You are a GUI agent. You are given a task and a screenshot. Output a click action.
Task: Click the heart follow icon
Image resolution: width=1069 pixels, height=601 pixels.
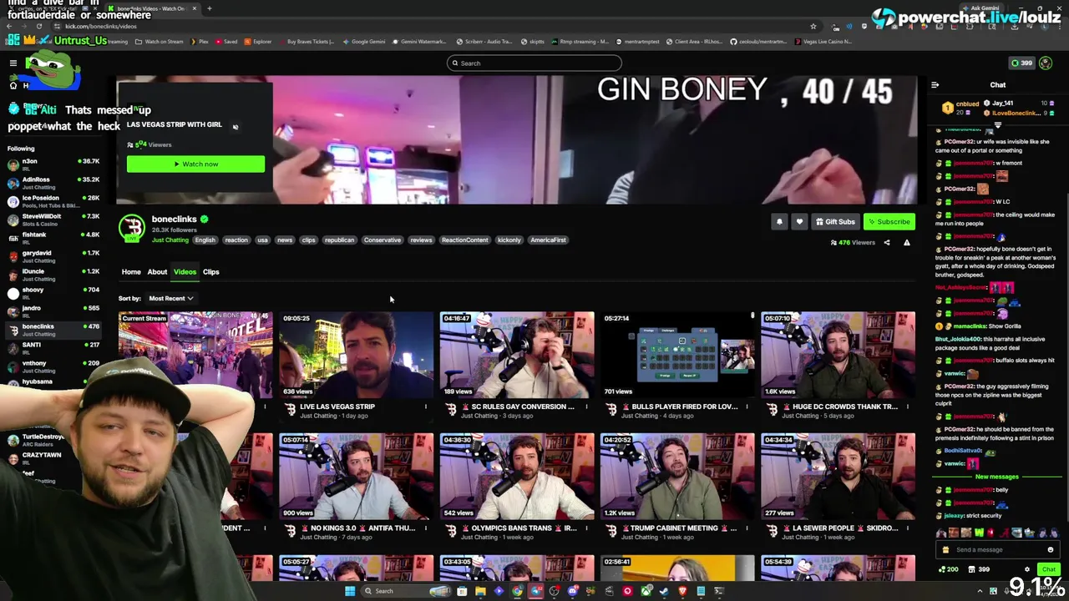(799, 221)
